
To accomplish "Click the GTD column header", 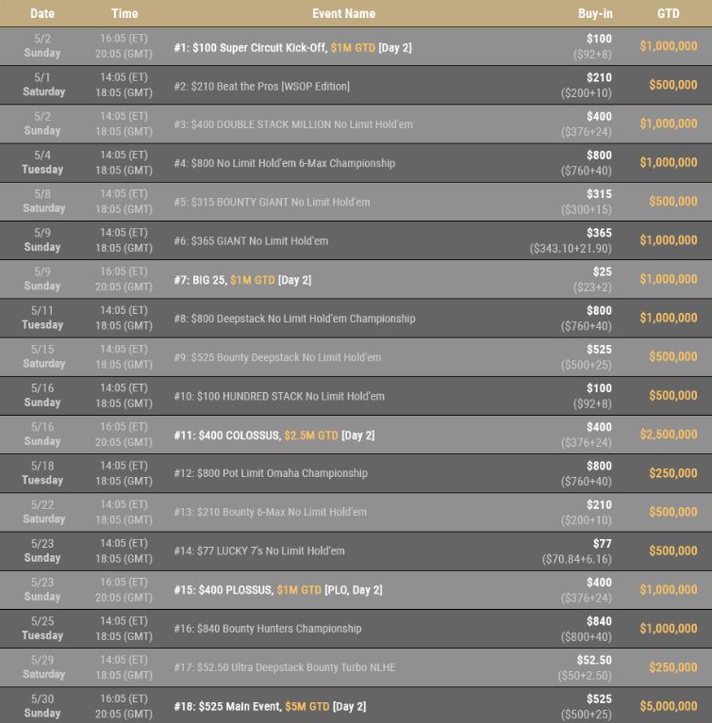I will [x=669, y=13].
